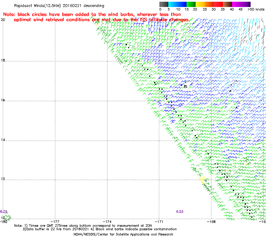Click the 'NOAA/NESDIS/Center for Satellite Applications and Research' credit
Image resolution: width=266 pixels, height=240 pixels.
click(x=123, y=234)
